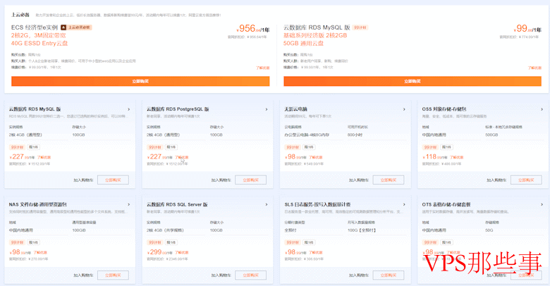Add the 2核4GB RDS MySQL to cart (加入购物车)

[x=83, y=180]
